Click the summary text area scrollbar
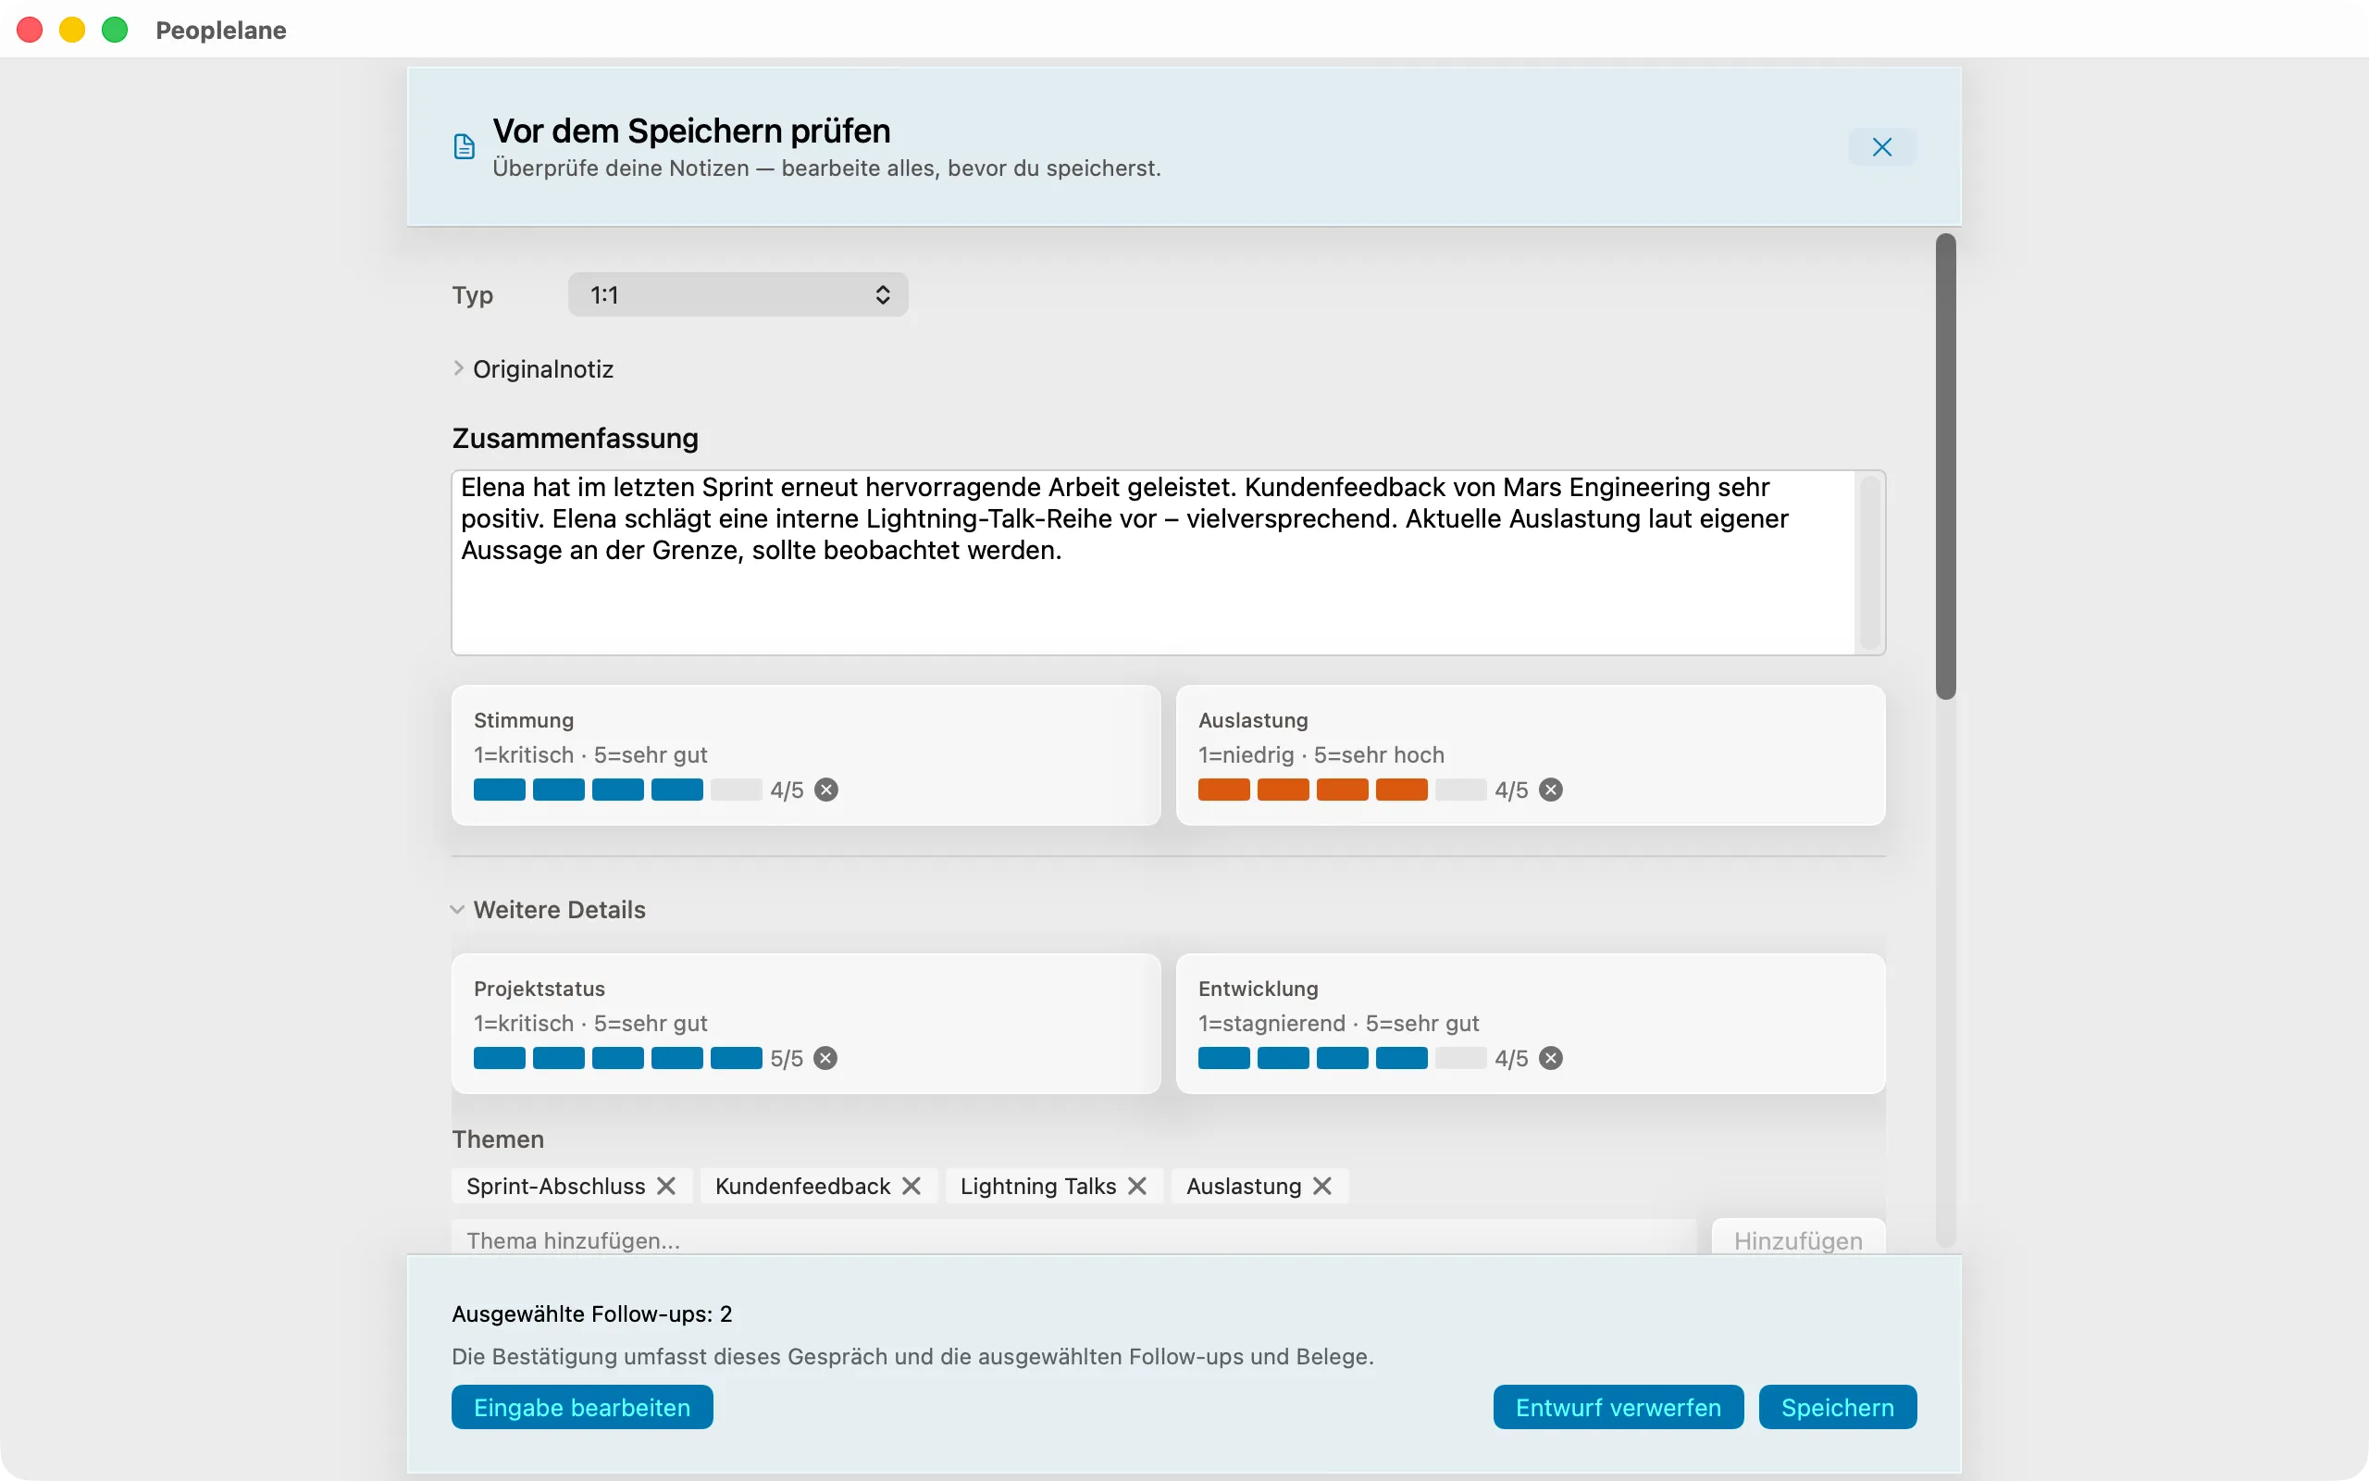 1869,562
